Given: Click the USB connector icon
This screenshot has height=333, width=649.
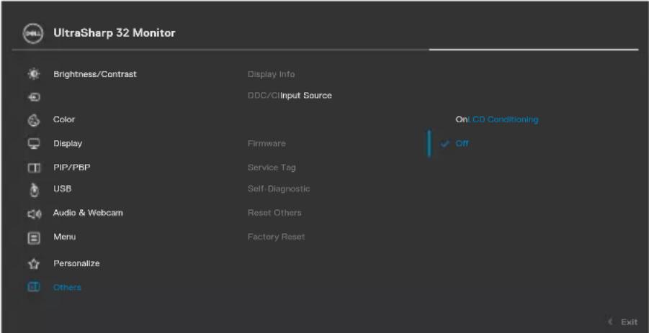Looking at the screenshot, I should coord(35,190).
